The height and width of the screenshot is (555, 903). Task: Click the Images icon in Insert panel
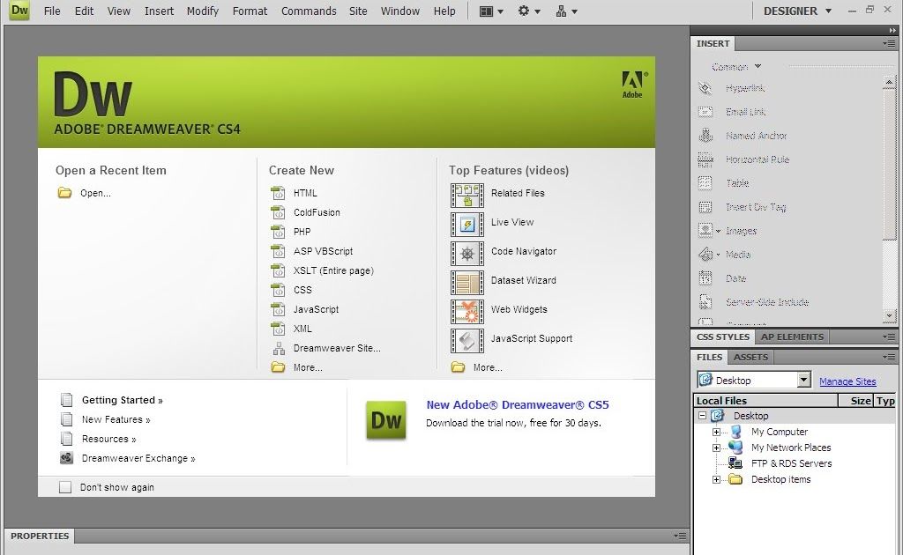(705, 231)
